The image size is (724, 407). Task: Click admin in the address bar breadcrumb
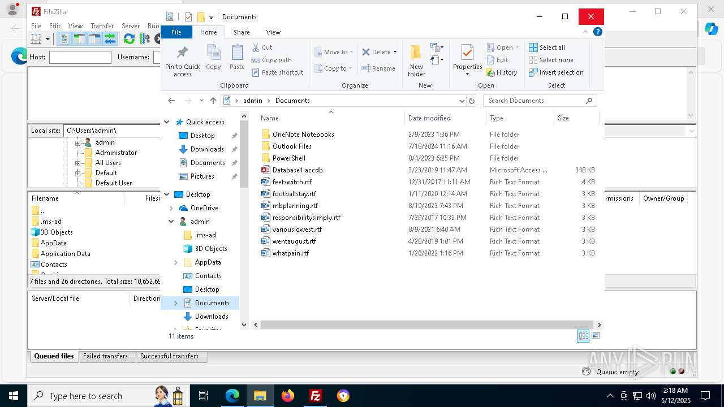coord(253,101)
